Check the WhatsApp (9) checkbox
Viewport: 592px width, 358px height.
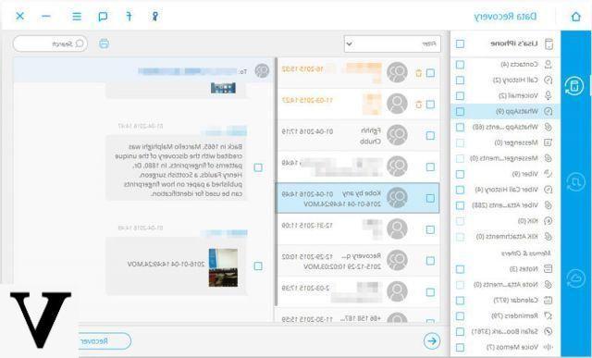460,111
